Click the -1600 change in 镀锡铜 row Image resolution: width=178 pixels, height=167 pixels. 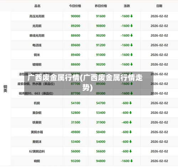[125, 64]
